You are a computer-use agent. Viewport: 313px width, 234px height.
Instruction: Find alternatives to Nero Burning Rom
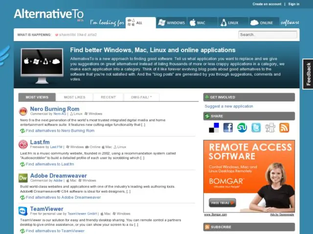(x=60, y=131)
